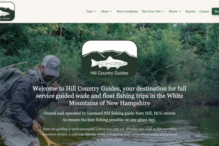Click the italic 'Time not guiding is spent' paragraph
Viewport: 219px width, 146px height.
click(109, 134)
